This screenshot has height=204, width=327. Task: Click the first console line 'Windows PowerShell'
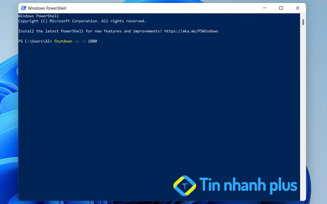38,16
